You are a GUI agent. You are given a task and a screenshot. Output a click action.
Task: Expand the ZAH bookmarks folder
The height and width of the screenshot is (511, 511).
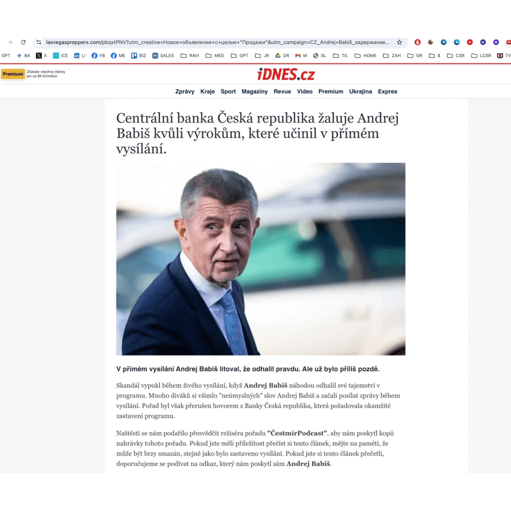[x=392, y=55]
